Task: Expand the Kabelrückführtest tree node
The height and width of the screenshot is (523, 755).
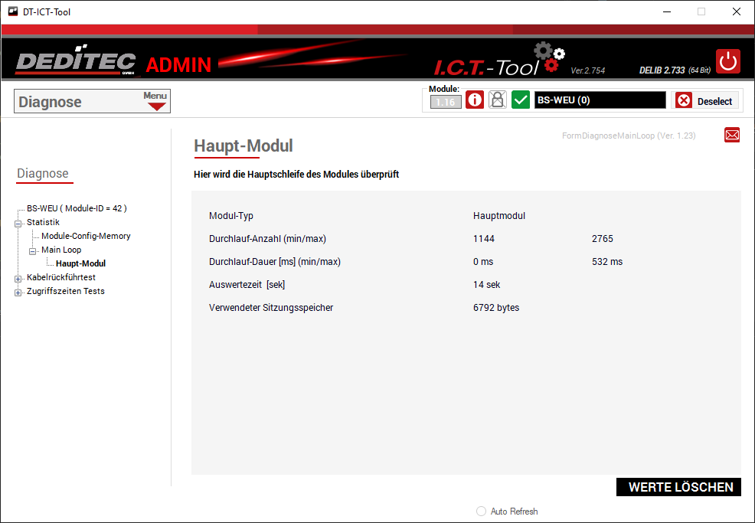Action: [18, 278]
